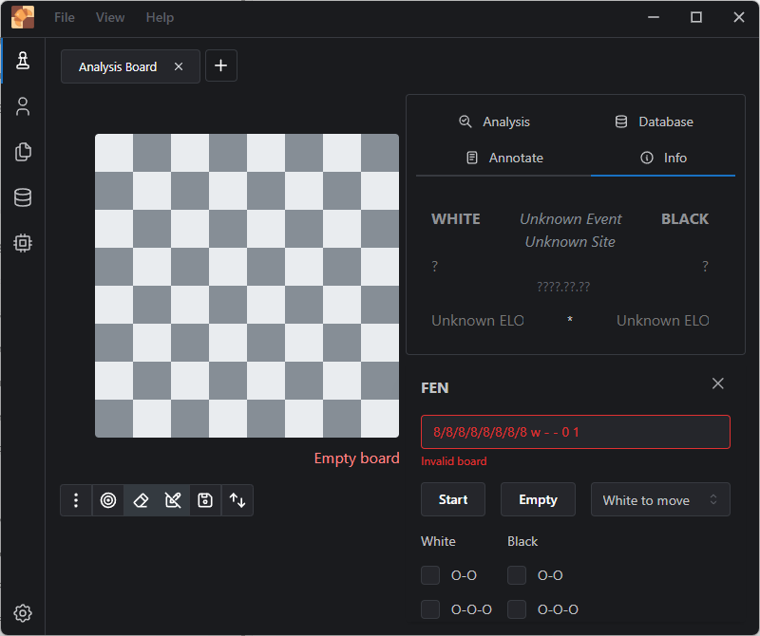Enable Black O-O-O castling checkbox
The width and height of the screenshot is (760, 636).
point(517,609)
